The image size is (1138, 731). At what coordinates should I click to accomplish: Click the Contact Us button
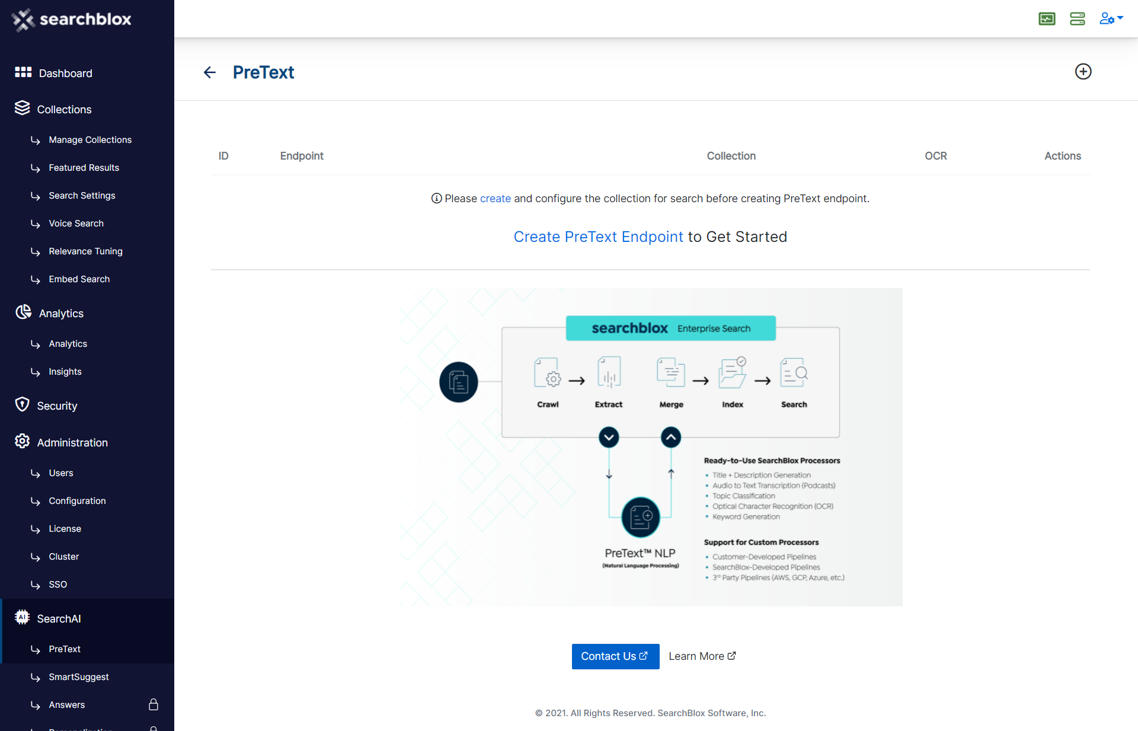click(x=615, y=656)
